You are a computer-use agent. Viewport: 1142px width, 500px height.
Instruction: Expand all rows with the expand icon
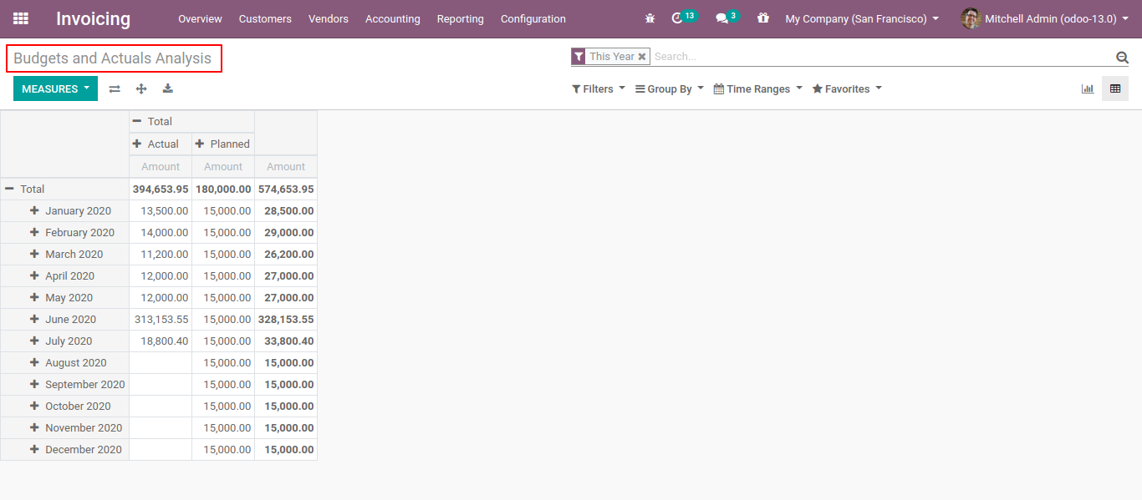point(141,88)
